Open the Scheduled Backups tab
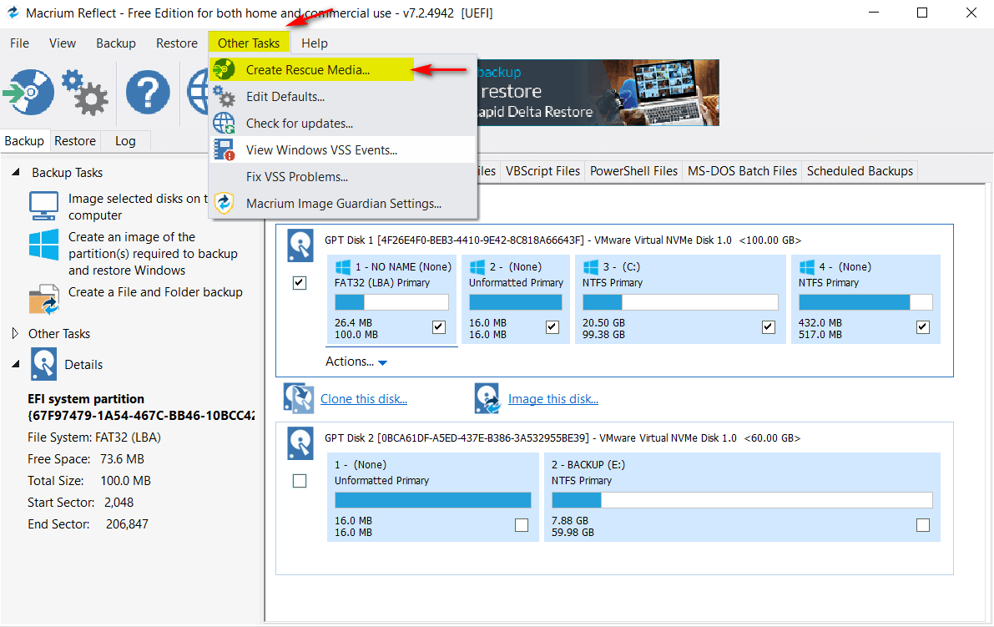 tap(860, 170)
